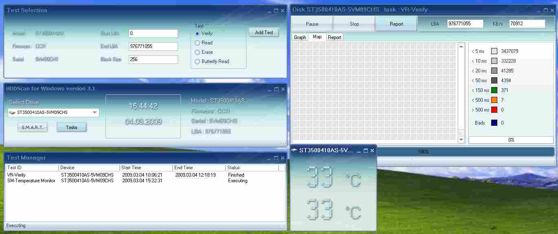Switch to the Graph tab
The width and height of the screenshot is (558, 234).
pyautogui.click(x=300, y=37)
